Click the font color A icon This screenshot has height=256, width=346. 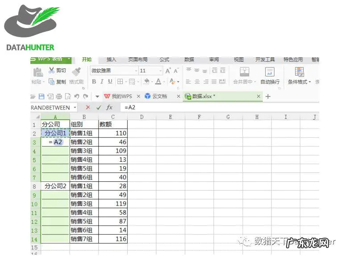158,81
